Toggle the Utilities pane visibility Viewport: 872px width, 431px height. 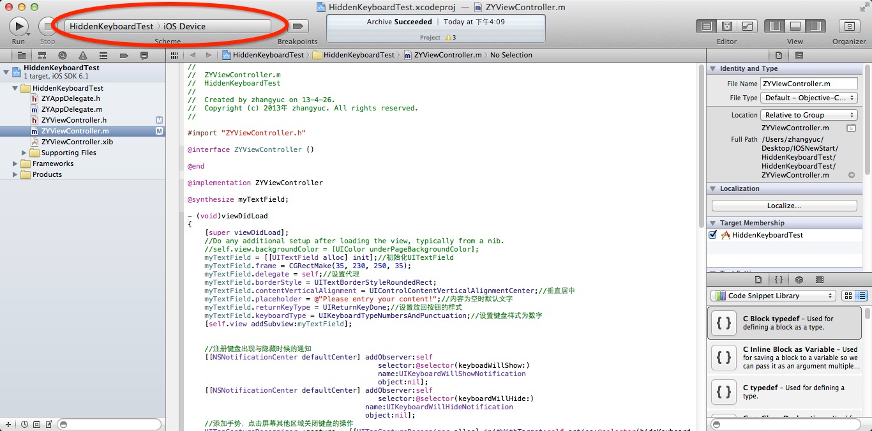[x=816, y=26]
